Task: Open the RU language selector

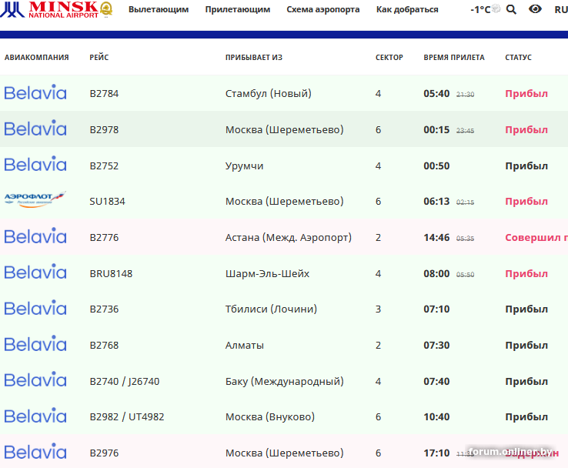Action: tap(561, 10)
